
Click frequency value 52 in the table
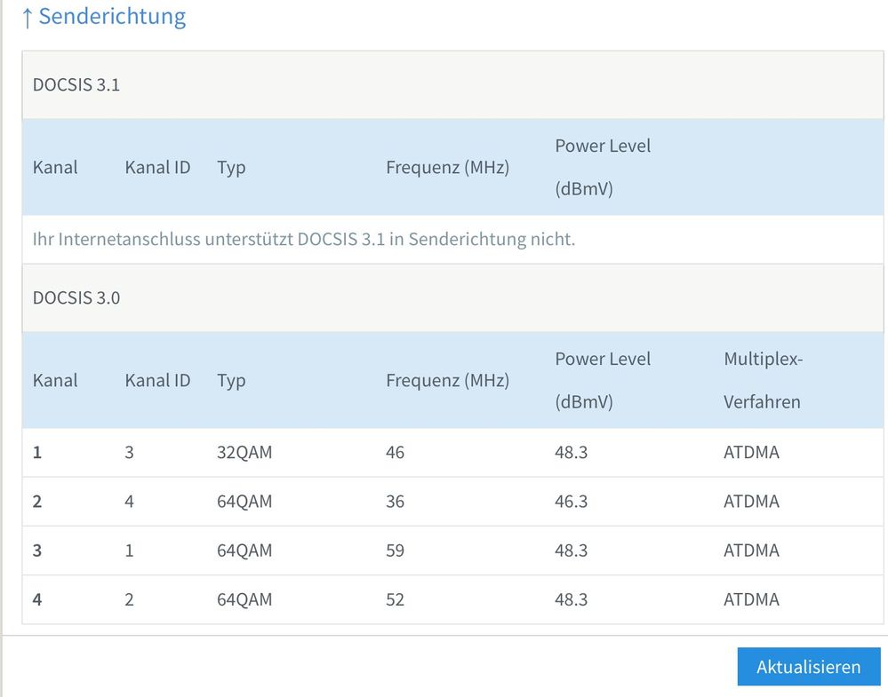click(395, 599)
